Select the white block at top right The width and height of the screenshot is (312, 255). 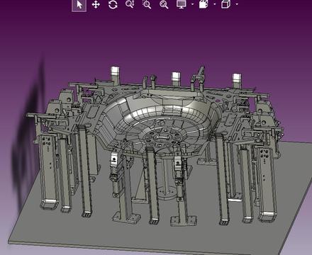tap(237, 79)
